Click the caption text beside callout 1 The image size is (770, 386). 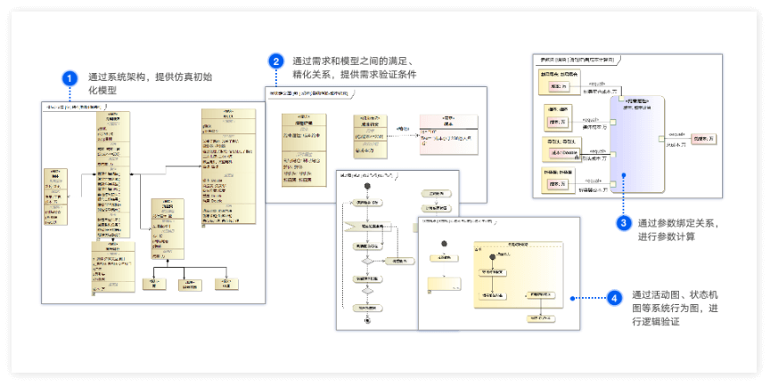pos(149,84)
